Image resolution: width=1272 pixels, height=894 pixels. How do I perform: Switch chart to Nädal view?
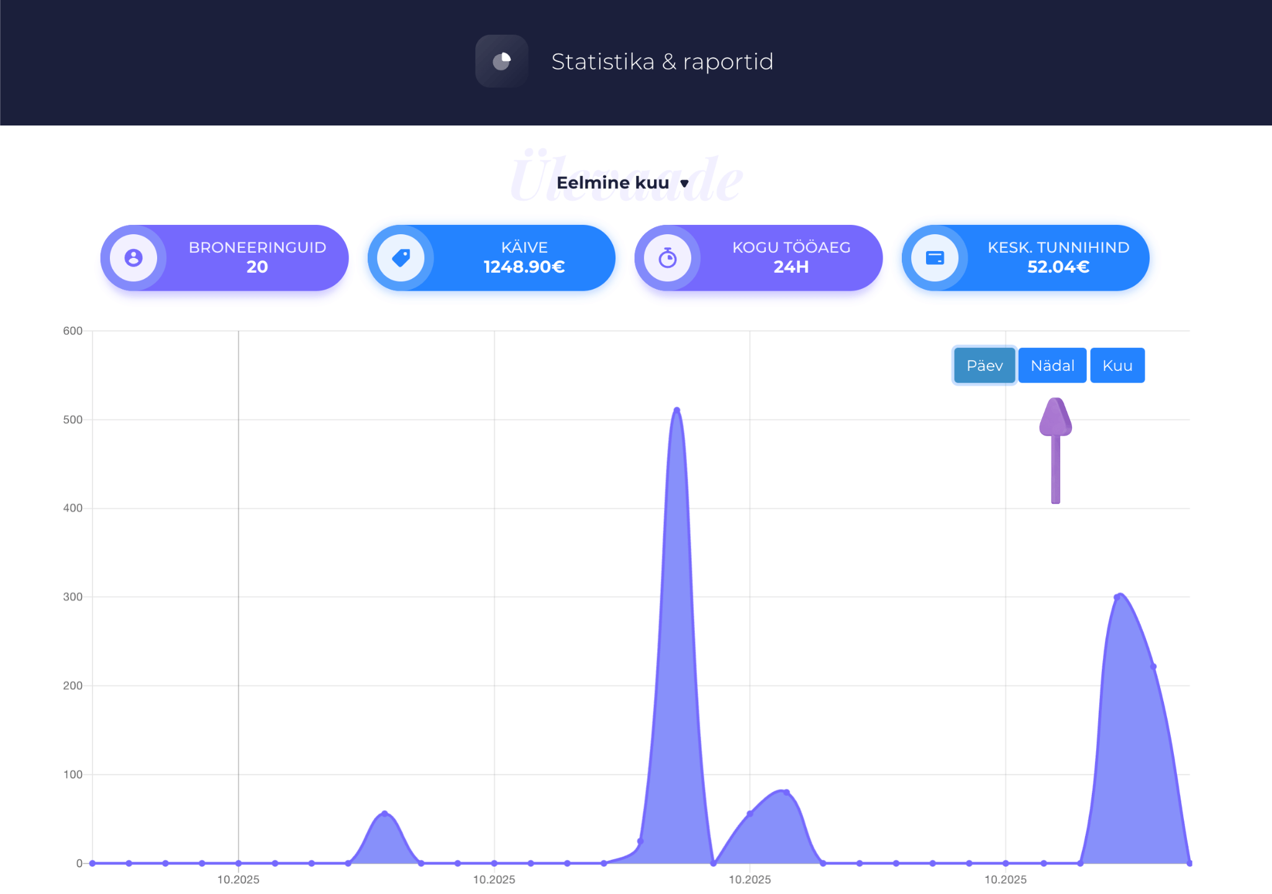click(x=1052, y=365)
